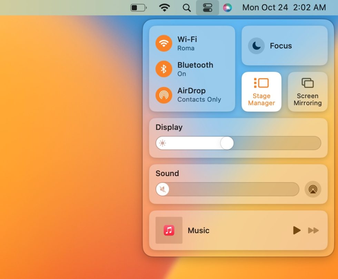Click the battery status icon in menu bar

139,8
